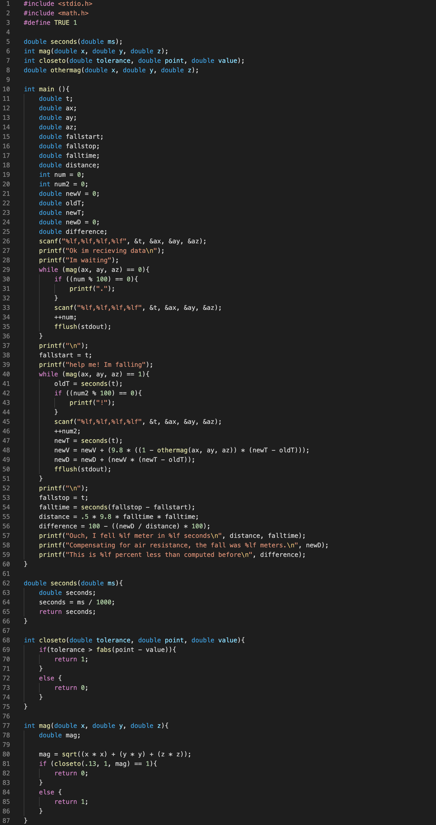Click 'Ok im recieving data' printf line
The width and height of the screenshot is (436, 825).
tap(102, 250)
